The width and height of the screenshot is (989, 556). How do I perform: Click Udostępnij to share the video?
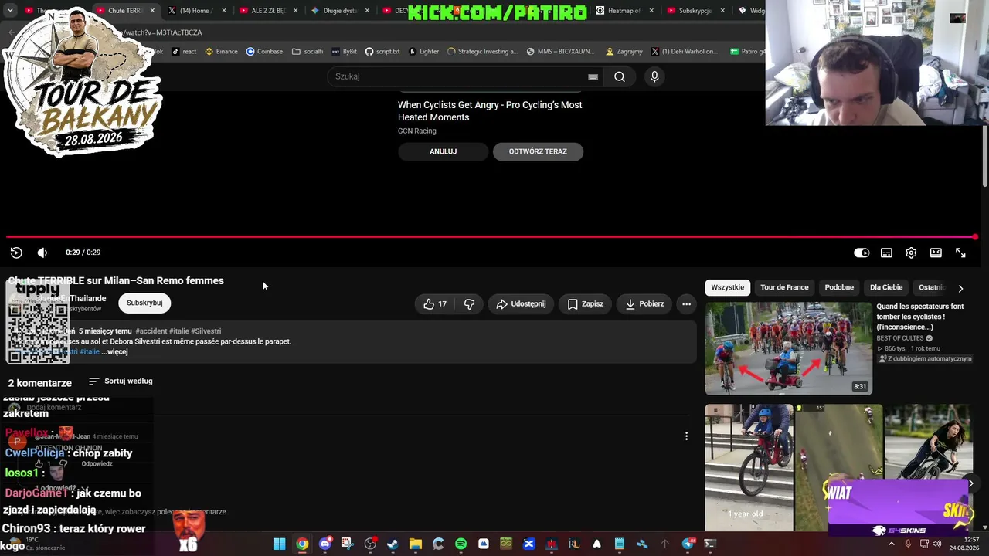[x=521, y=304]
